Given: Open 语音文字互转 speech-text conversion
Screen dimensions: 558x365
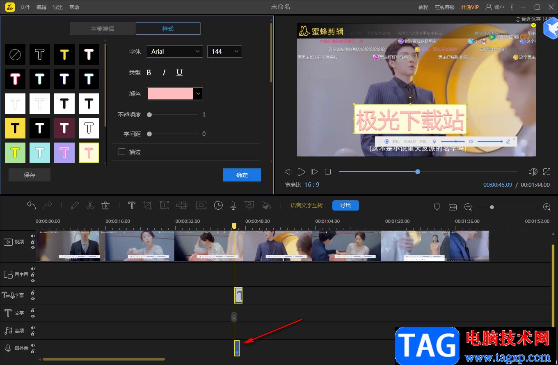Looking at the screenshot, I should click(x=306, y=205).
